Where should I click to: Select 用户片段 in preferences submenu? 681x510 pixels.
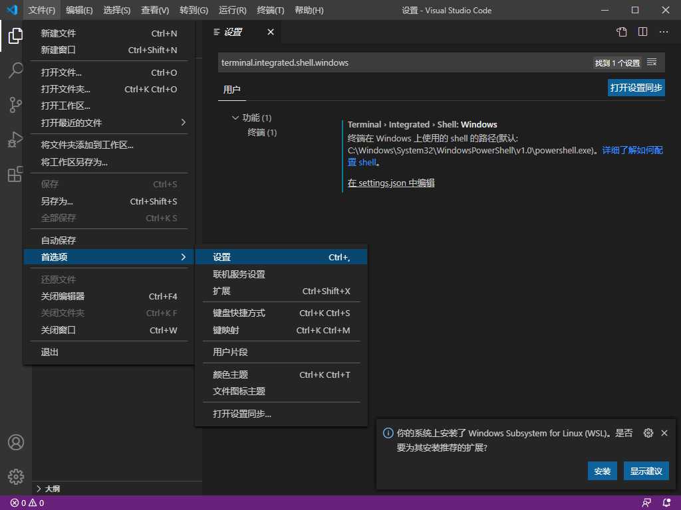coord(281,352)
